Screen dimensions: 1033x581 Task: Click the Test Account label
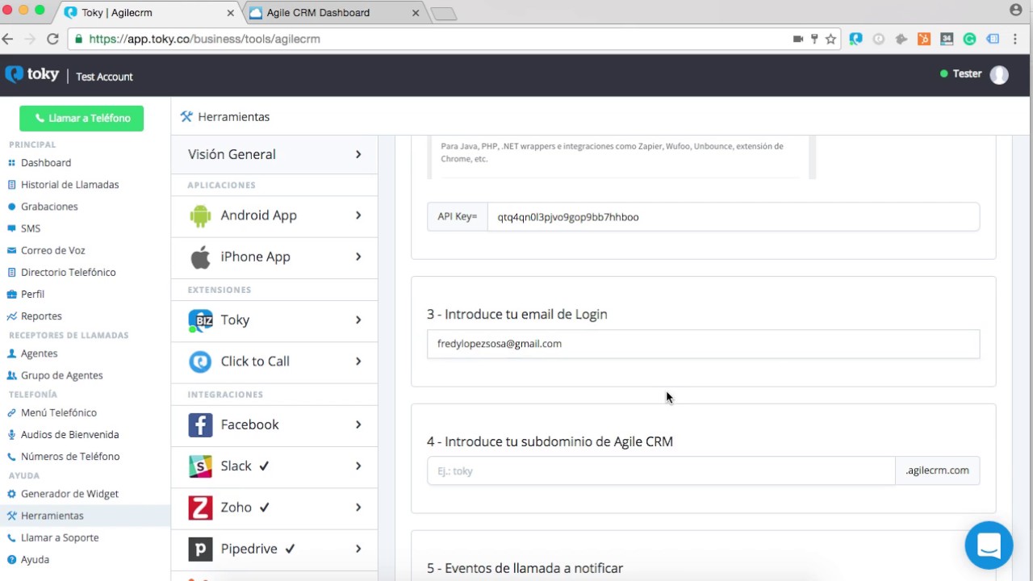[x=104, y=77]
